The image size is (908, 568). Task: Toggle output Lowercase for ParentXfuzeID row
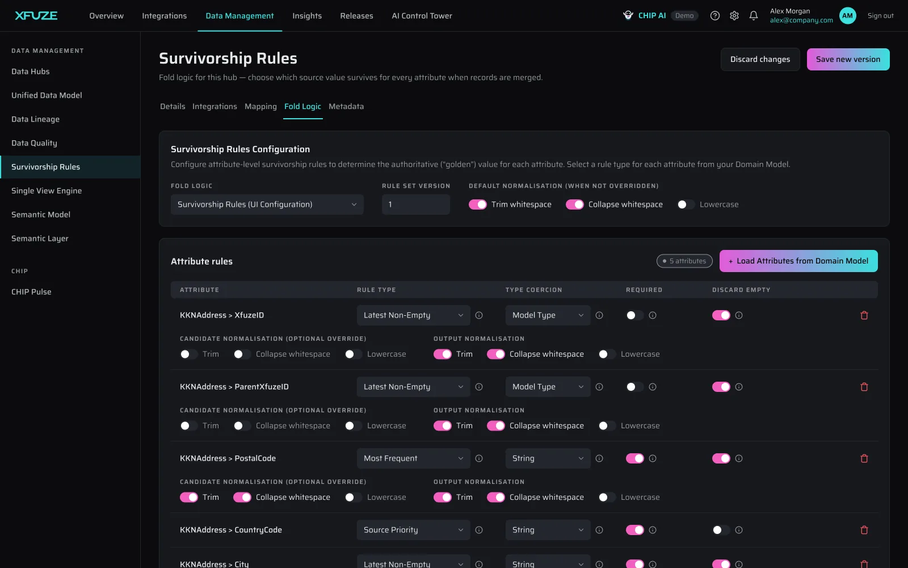coord(607,425)
